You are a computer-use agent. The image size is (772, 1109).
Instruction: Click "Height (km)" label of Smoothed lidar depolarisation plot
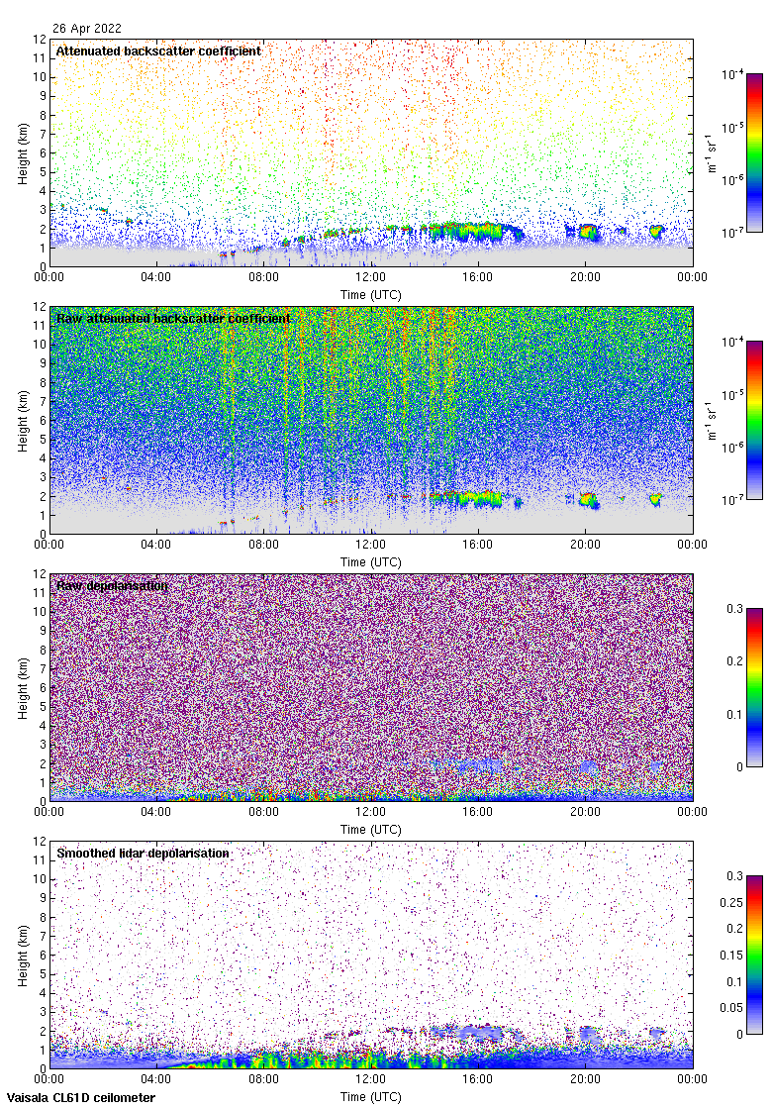[x=24, y=956]
